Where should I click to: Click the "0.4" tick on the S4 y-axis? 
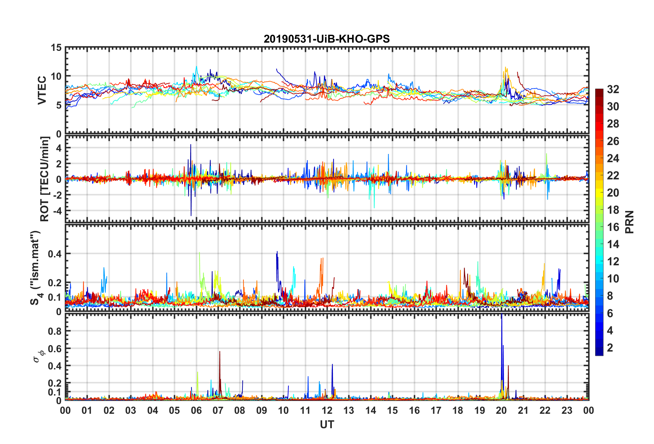pyautogui.click(x=55, y=254)
